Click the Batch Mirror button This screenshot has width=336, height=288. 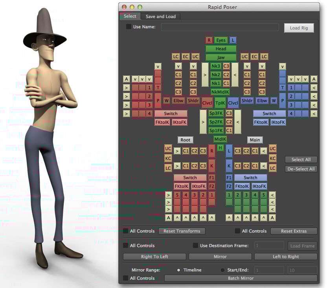(x=241, y=278)
